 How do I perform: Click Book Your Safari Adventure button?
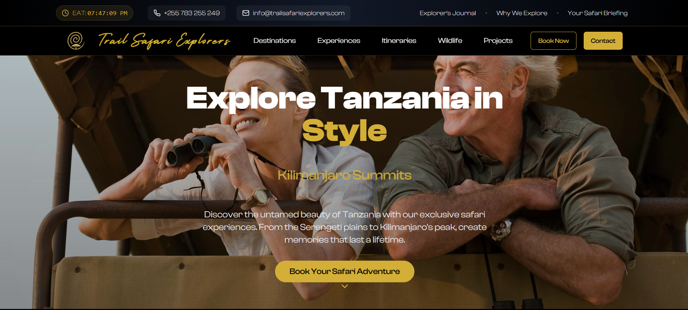345,271
